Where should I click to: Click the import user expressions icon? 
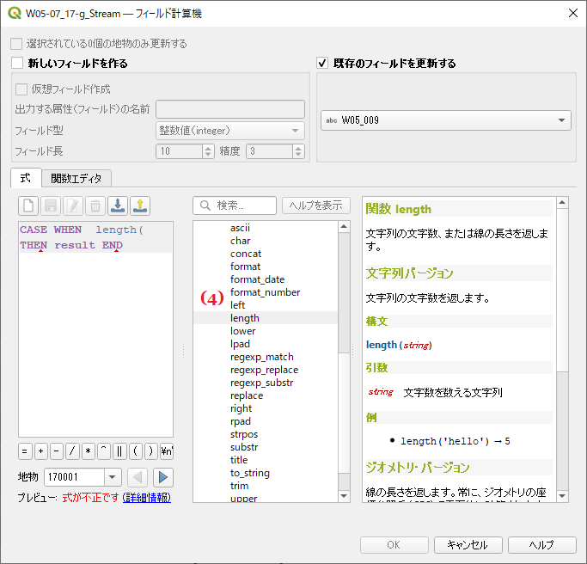coord(119,205)
